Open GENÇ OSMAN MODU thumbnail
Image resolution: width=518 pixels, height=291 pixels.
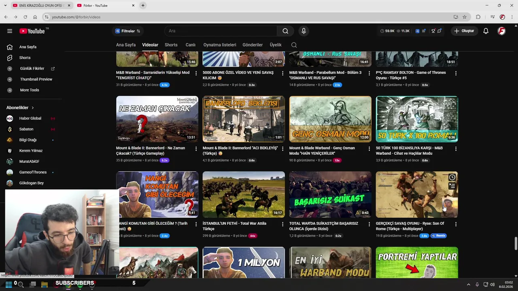330,119
